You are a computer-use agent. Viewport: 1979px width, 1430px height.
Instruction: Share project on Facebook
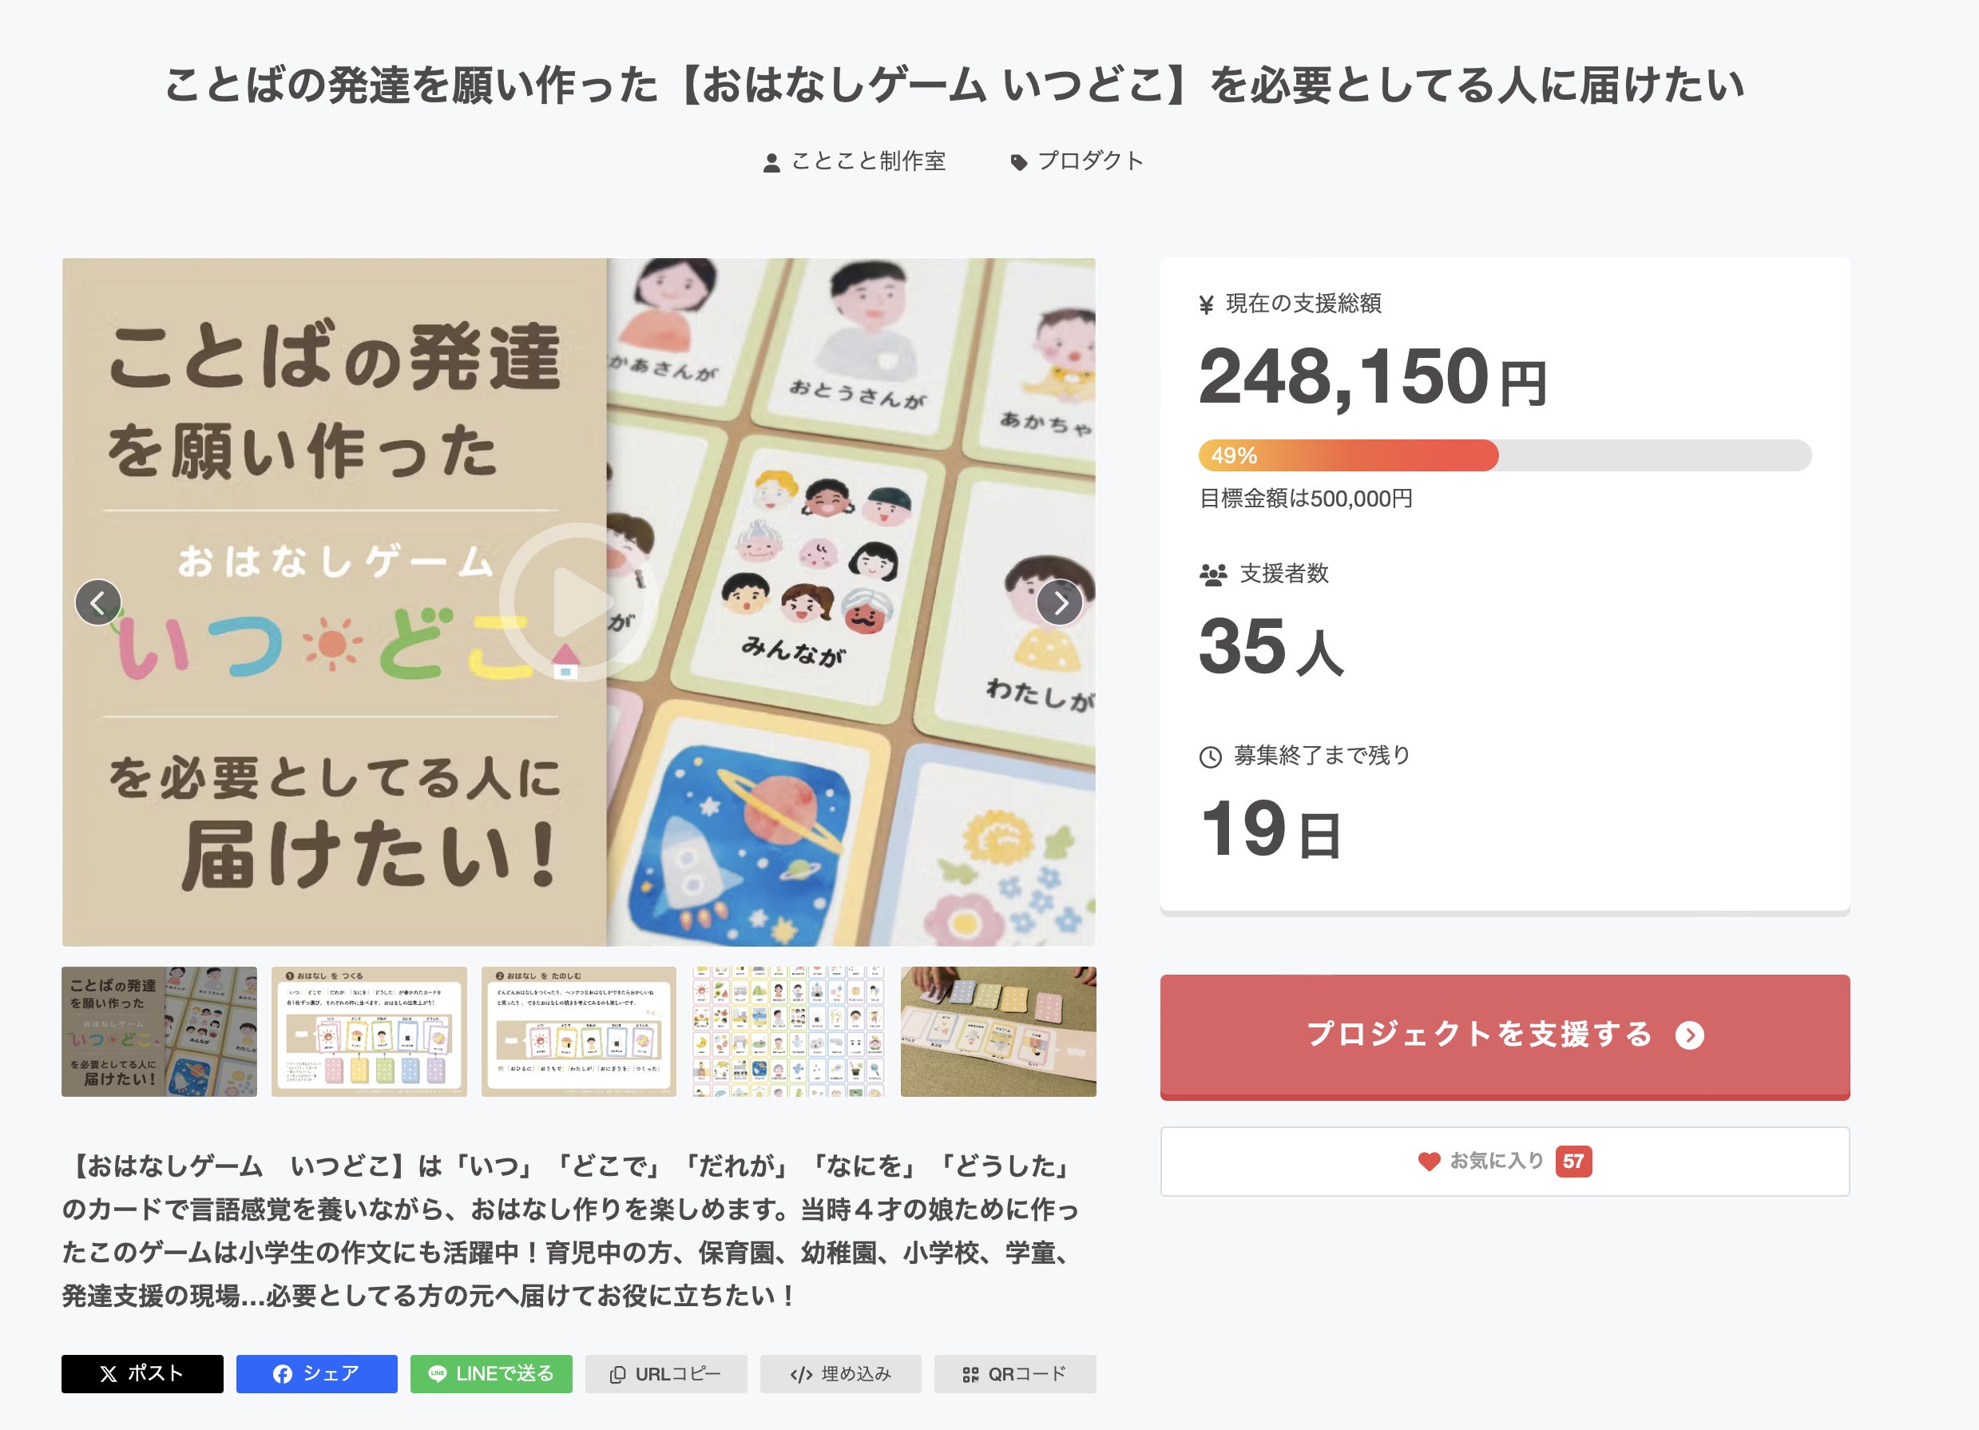click(317, 1373)
